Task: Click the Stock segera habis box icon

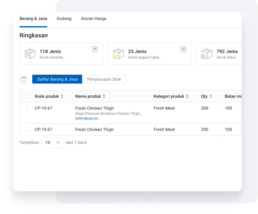Action: 118,53
